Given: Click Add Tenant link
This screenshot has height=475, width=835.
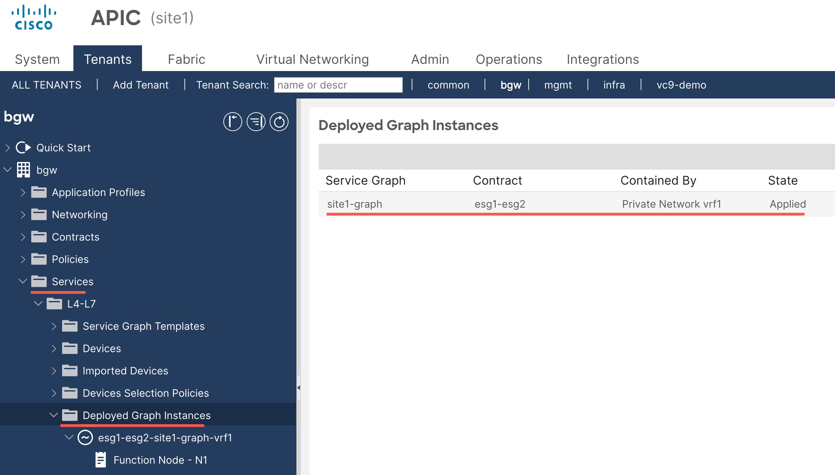Looking at the screenshot, I should (x=141, y=85).
